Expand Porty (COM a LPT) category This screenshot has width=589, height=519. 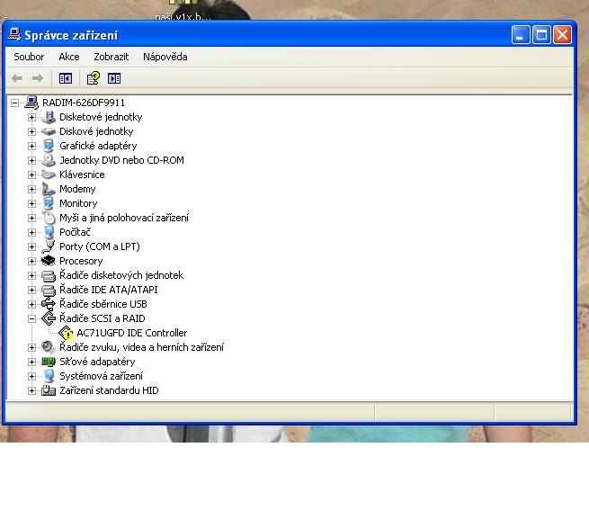(32, 247)
